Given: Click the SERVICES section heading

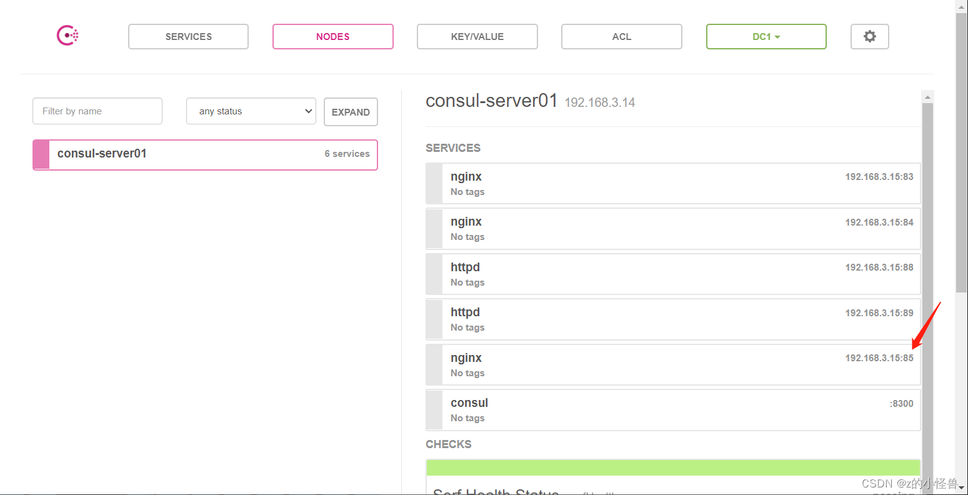Looking at the screenshot, I should coord(453,148).
